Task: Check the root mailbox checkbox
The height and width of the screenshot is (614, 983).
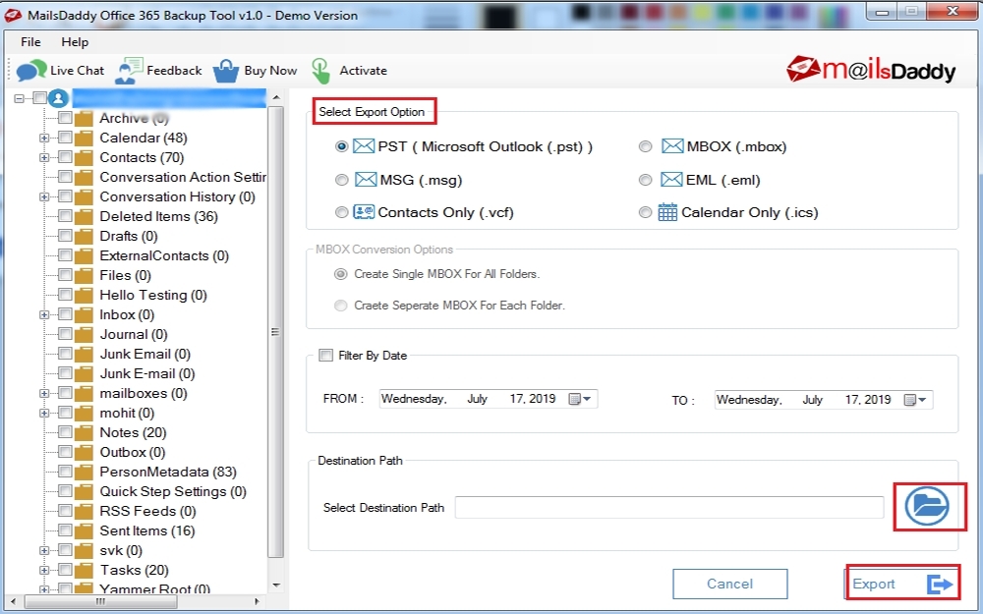Action: click(40, 98)
